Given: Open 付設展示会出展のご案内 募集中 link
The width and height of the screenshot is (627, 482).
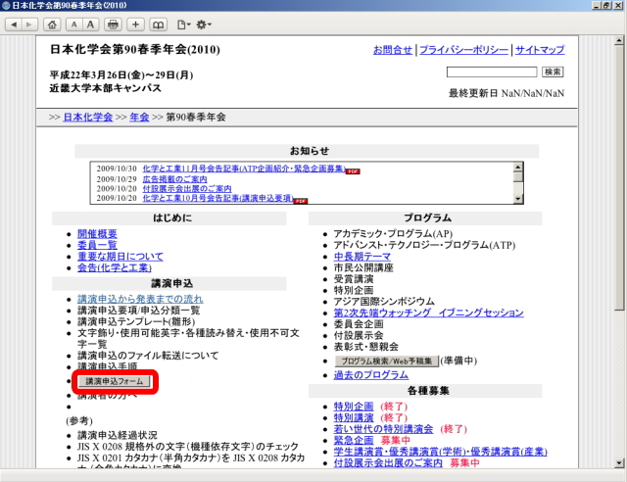Looking at the screenshot, I should [388, 462].
